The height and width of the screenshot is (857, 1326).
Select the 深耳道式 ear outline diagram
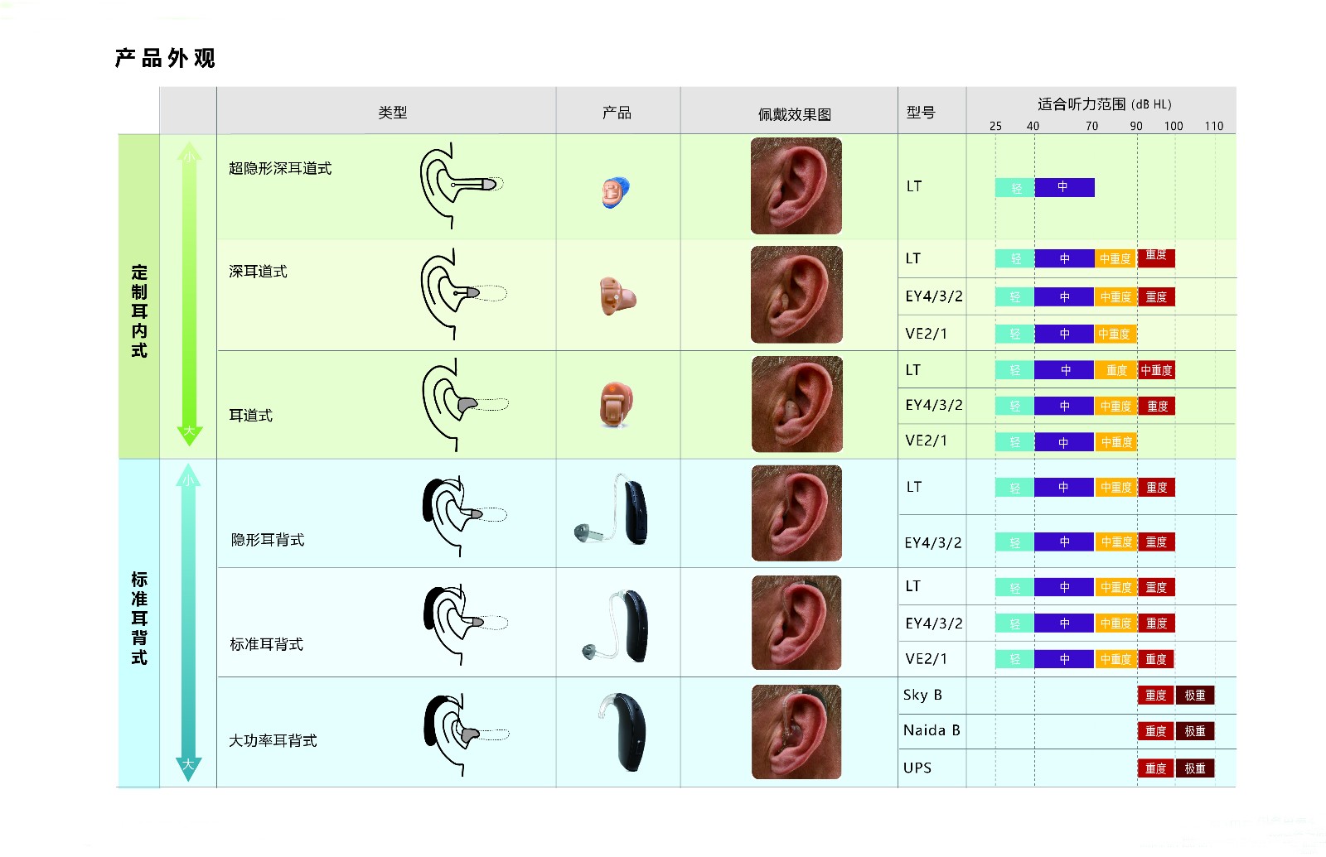tap(462, 294)
